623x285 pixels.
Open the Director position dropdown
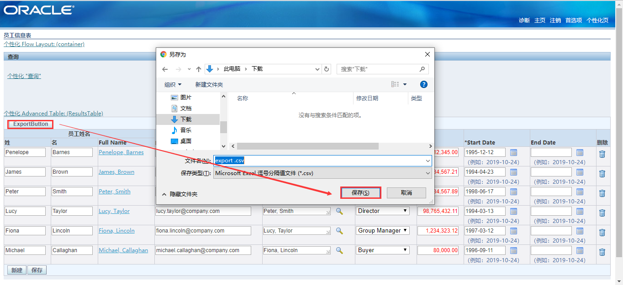click(x=383, y=211)
